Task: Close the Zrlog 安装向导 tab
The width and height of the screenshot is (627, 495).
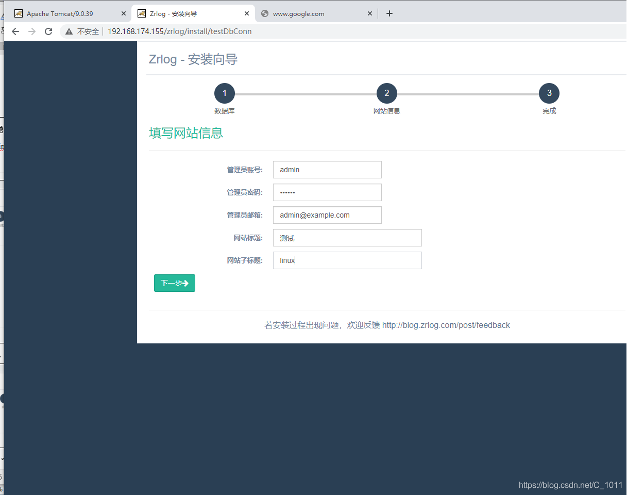Action: (x=247, y=14)
